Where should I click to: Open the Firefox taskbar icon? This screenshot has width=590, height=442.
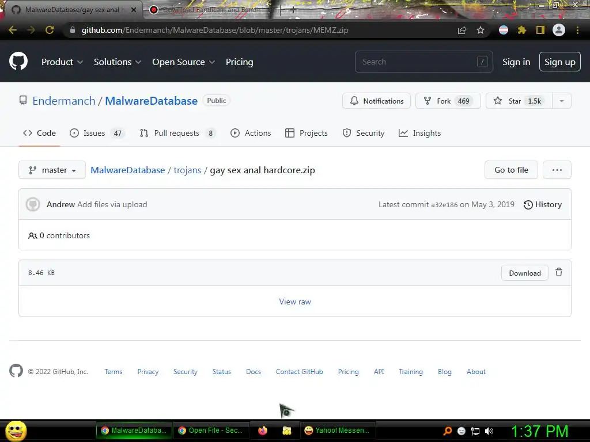(x=263, y=430)
